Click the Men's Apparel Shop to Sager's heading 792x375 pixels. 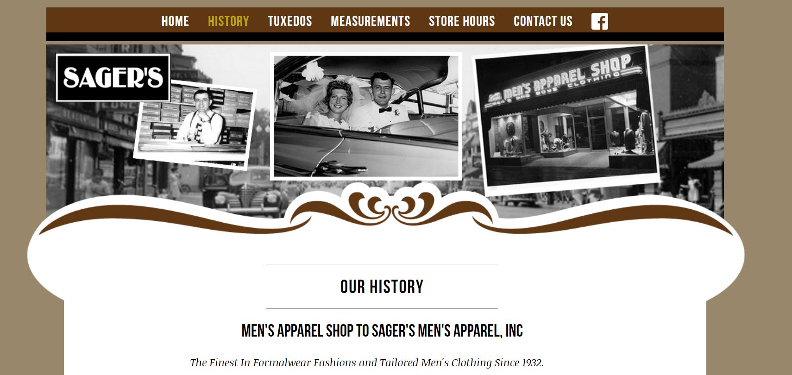(x=382, y=331)
